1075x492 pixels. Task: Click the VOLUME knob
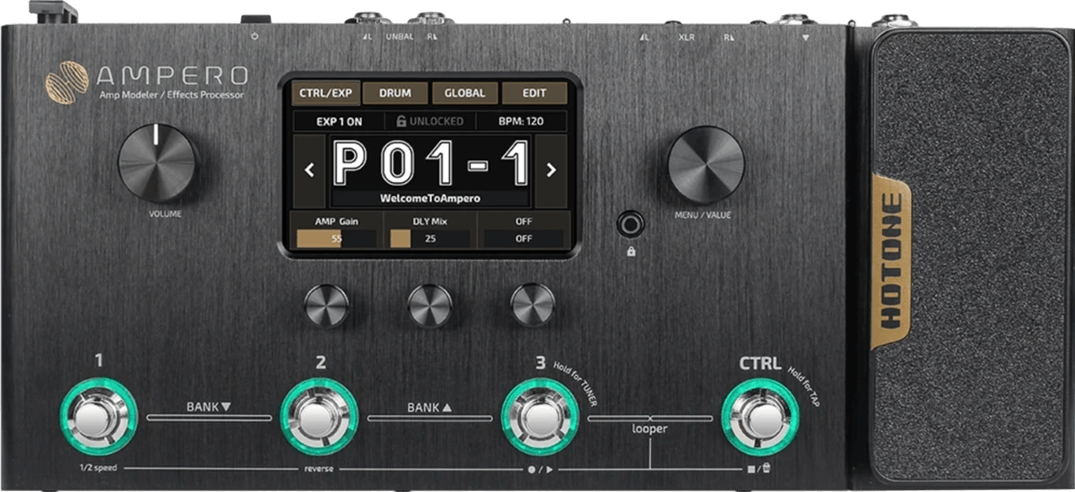pyautogui.click(x=158, y=163)
